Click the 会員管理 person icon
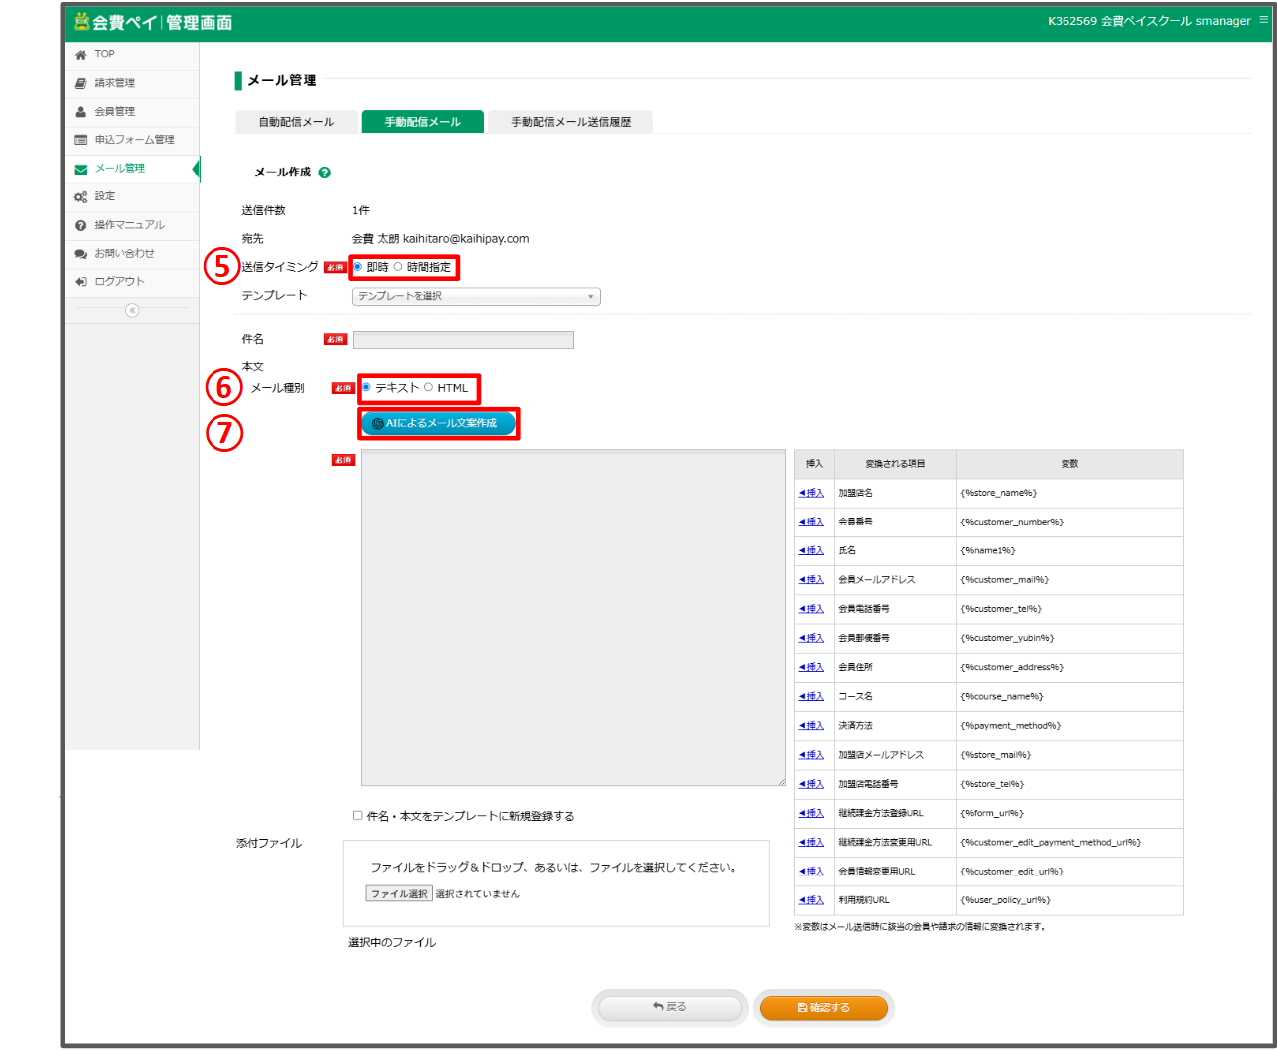This screenshot has height=1050, width=1277. 81,112
